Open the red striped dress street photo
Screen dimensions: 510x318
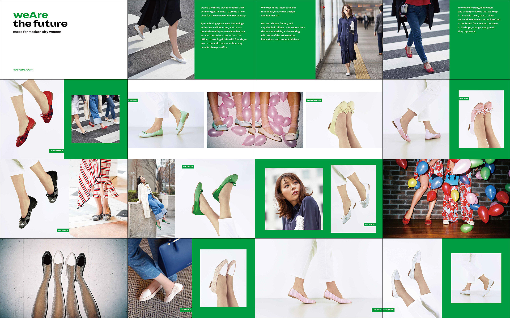98,199
